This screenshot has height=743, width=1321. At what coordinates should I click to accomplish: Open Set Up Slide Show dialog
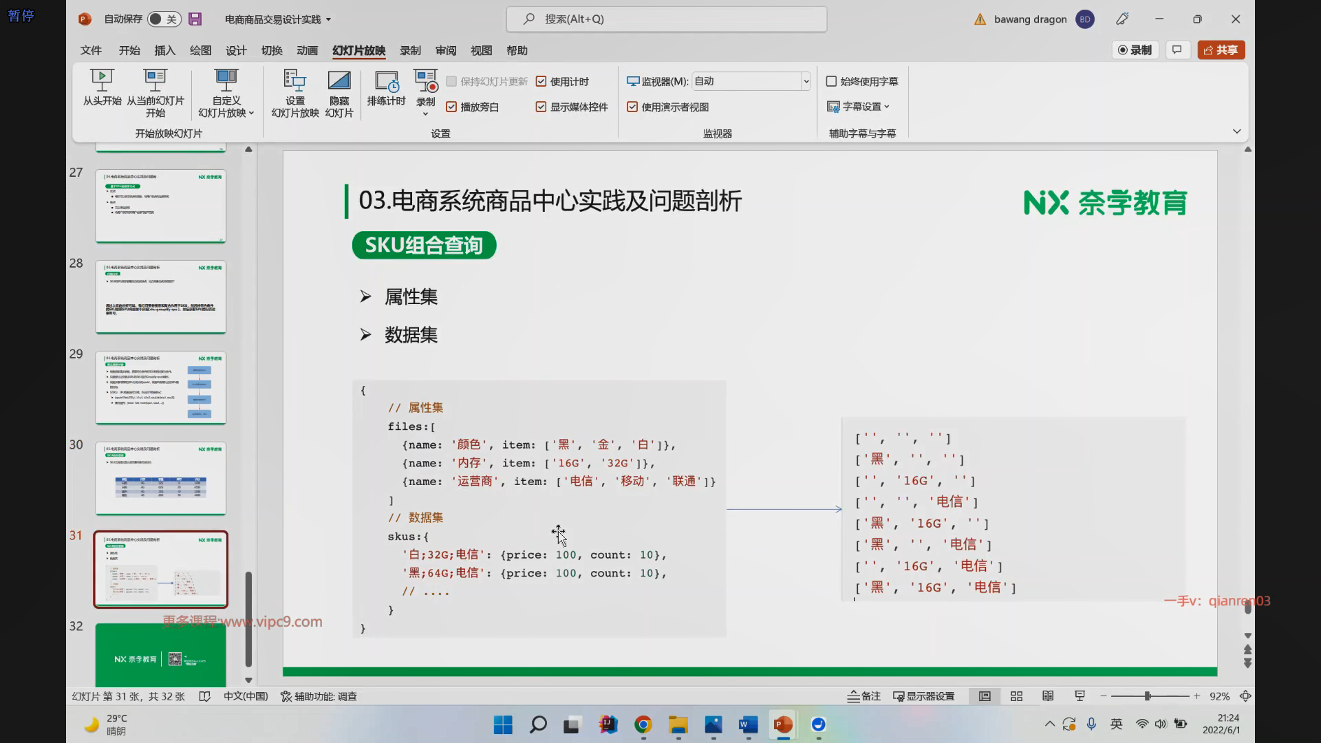tap(294, 81)
